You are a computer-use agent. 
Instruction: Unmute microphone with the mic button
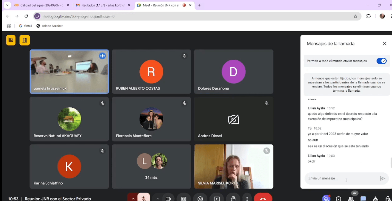pyautogui.click(x=144, y=198)
